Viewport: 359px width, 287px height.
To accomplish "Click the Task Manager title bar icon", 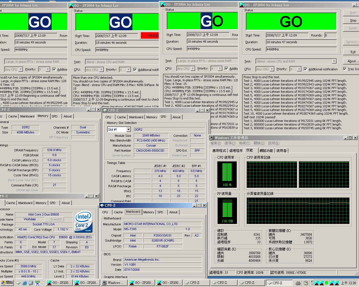I will pyautogui.click(x=212, y=138).
